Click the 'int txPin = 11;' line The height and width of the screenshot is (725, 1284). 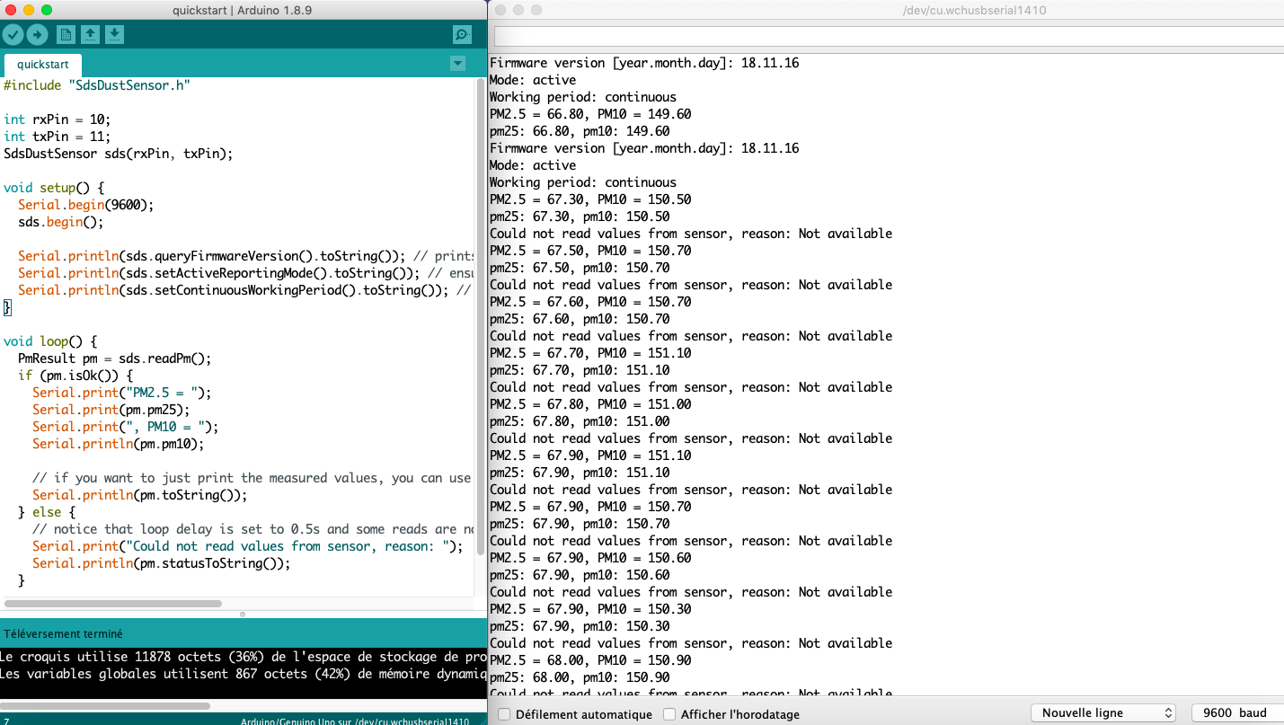pos(58,137)
